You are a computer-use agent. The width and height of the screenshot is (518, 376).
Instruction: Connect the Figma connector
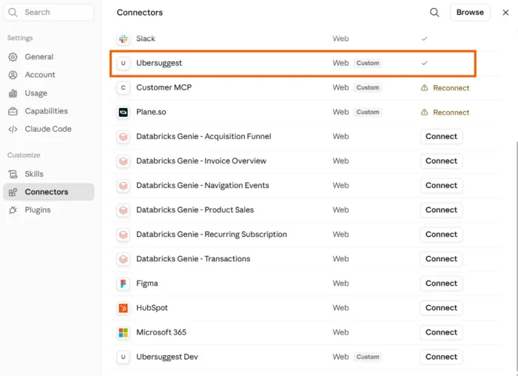[441, 283]
